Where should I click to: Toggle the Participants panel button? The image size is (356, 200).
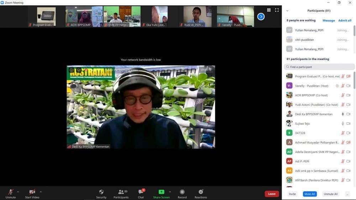(x=121, y=194)
